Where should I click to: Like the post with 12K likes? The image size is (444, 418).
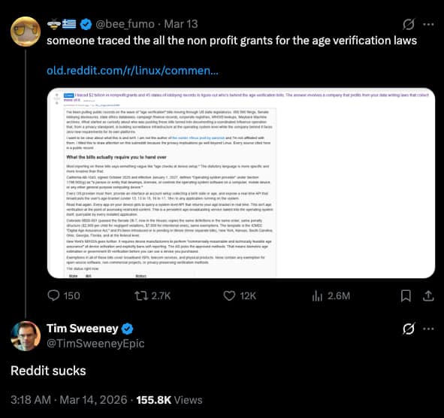(x=240, y=295)
